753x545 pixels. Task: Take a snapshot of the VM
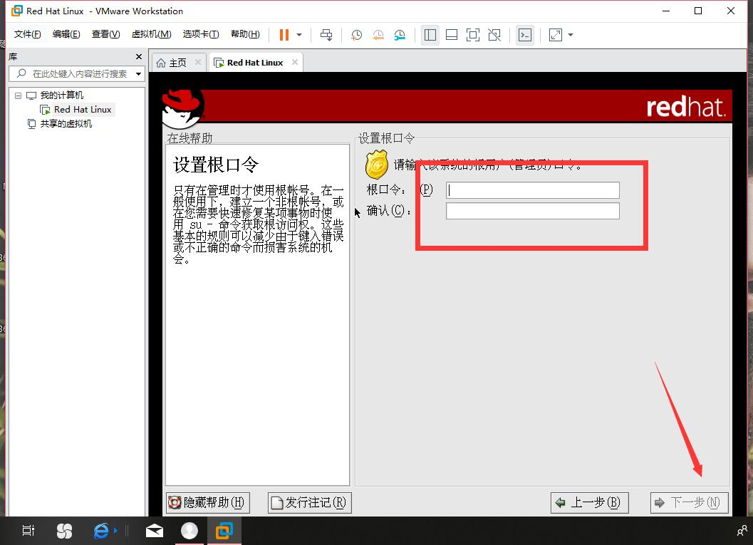(x=356, y=35)
